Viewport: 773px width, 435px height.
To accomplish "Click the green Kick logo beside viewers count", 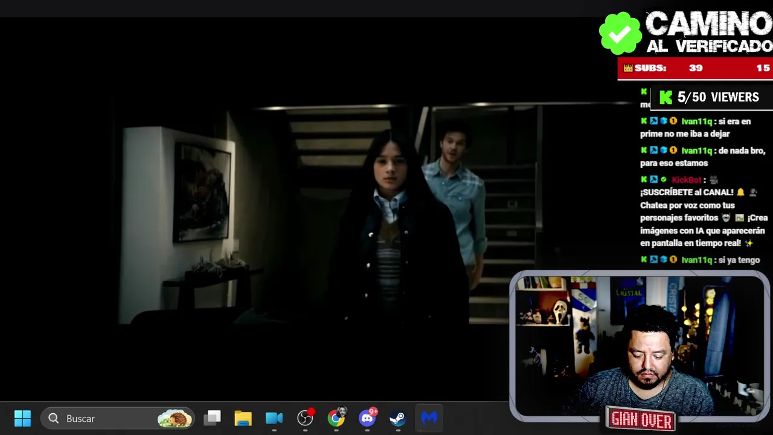I will pyautogui.click(x=666, y=97).
